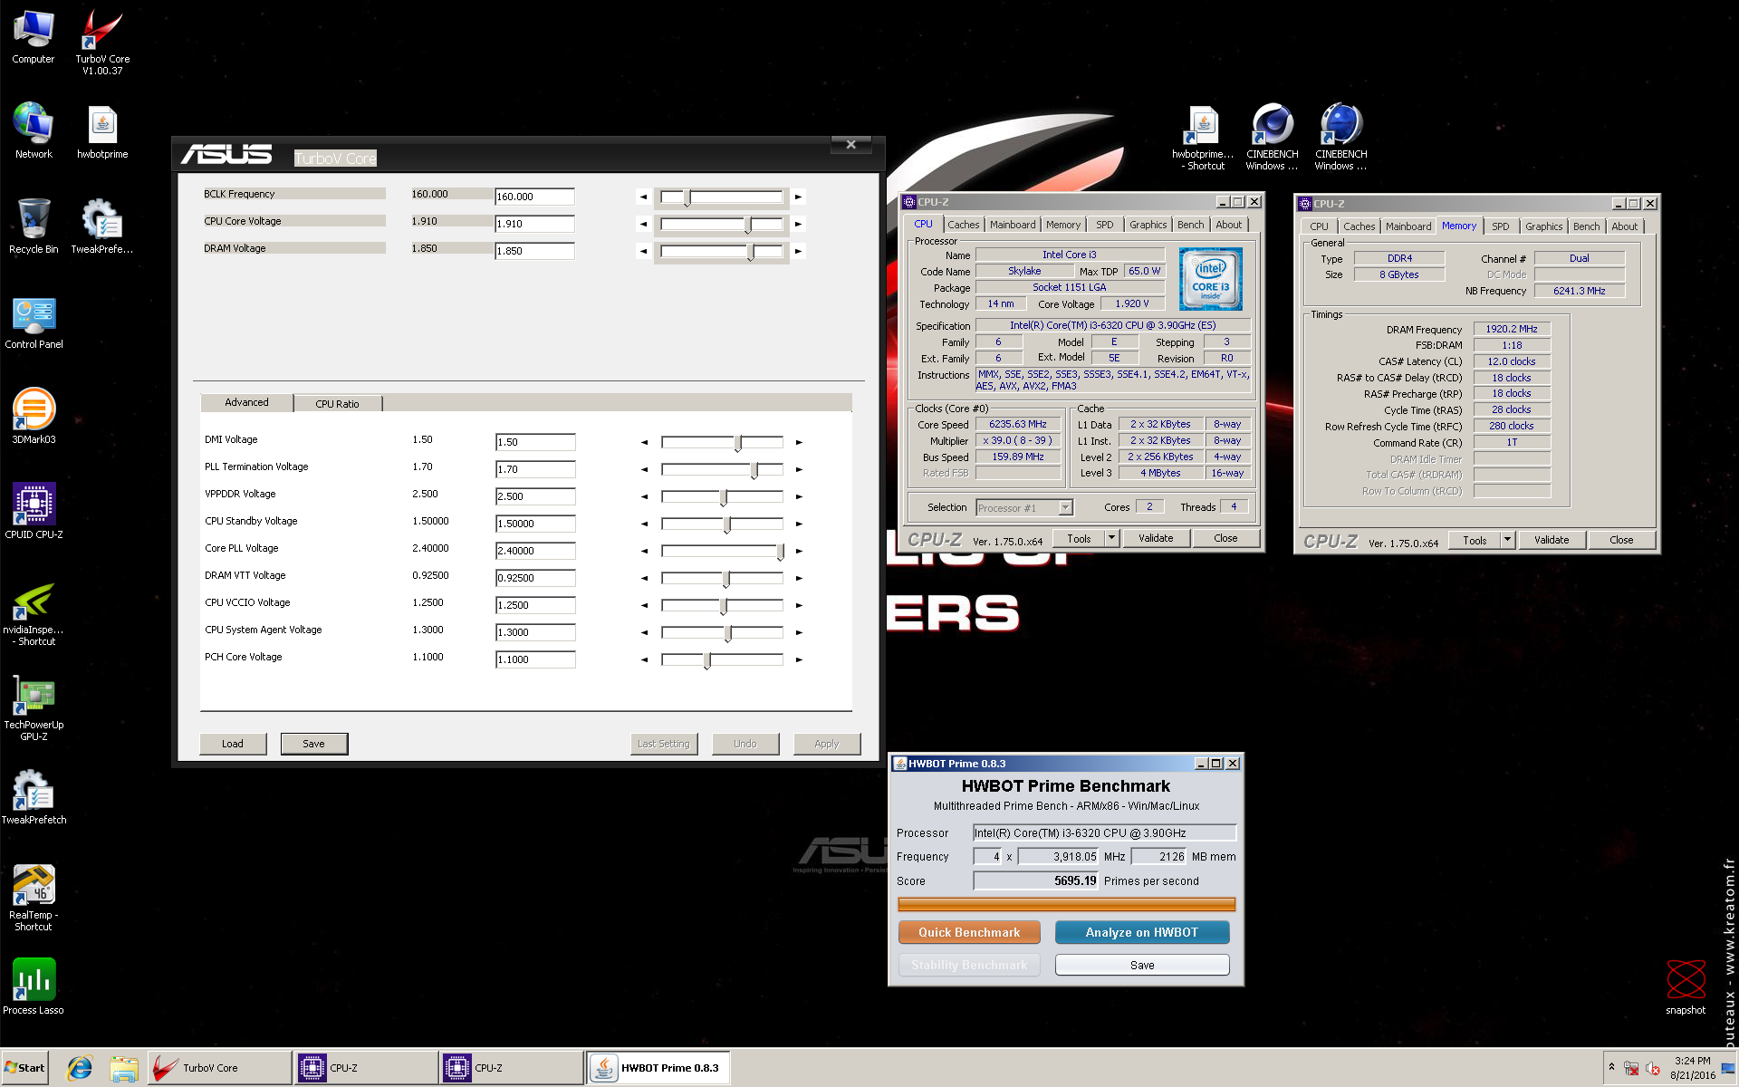This screenshot has width=1739, height=1087.
Task: Open the TweakPrefetch desktop icon
Action: click(34, 798)
